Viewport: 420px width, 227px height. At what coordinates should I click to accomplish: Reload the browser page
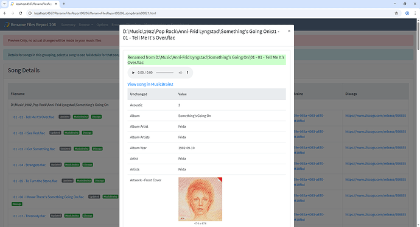20,13
